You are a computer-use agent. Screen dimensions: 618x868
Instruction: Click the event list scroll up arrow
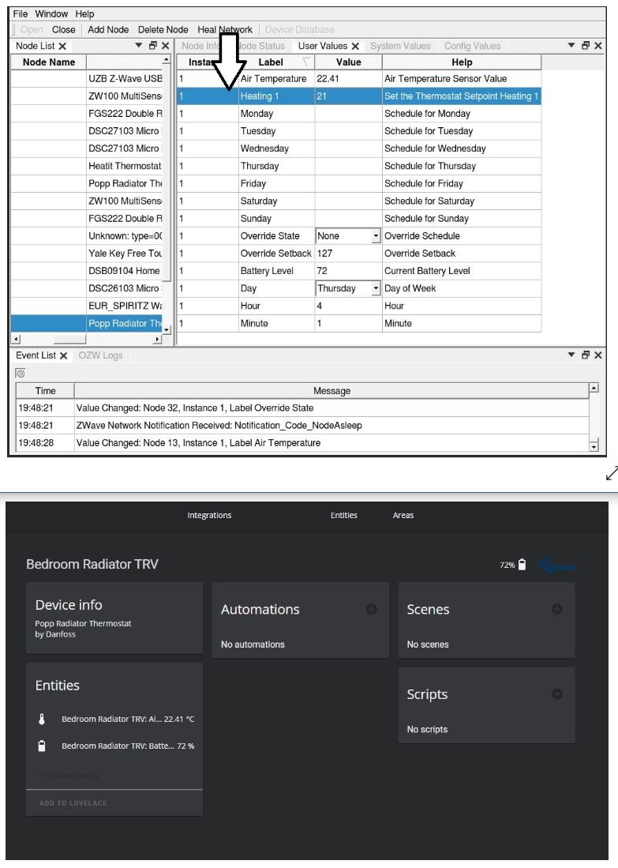click(594, 388)
